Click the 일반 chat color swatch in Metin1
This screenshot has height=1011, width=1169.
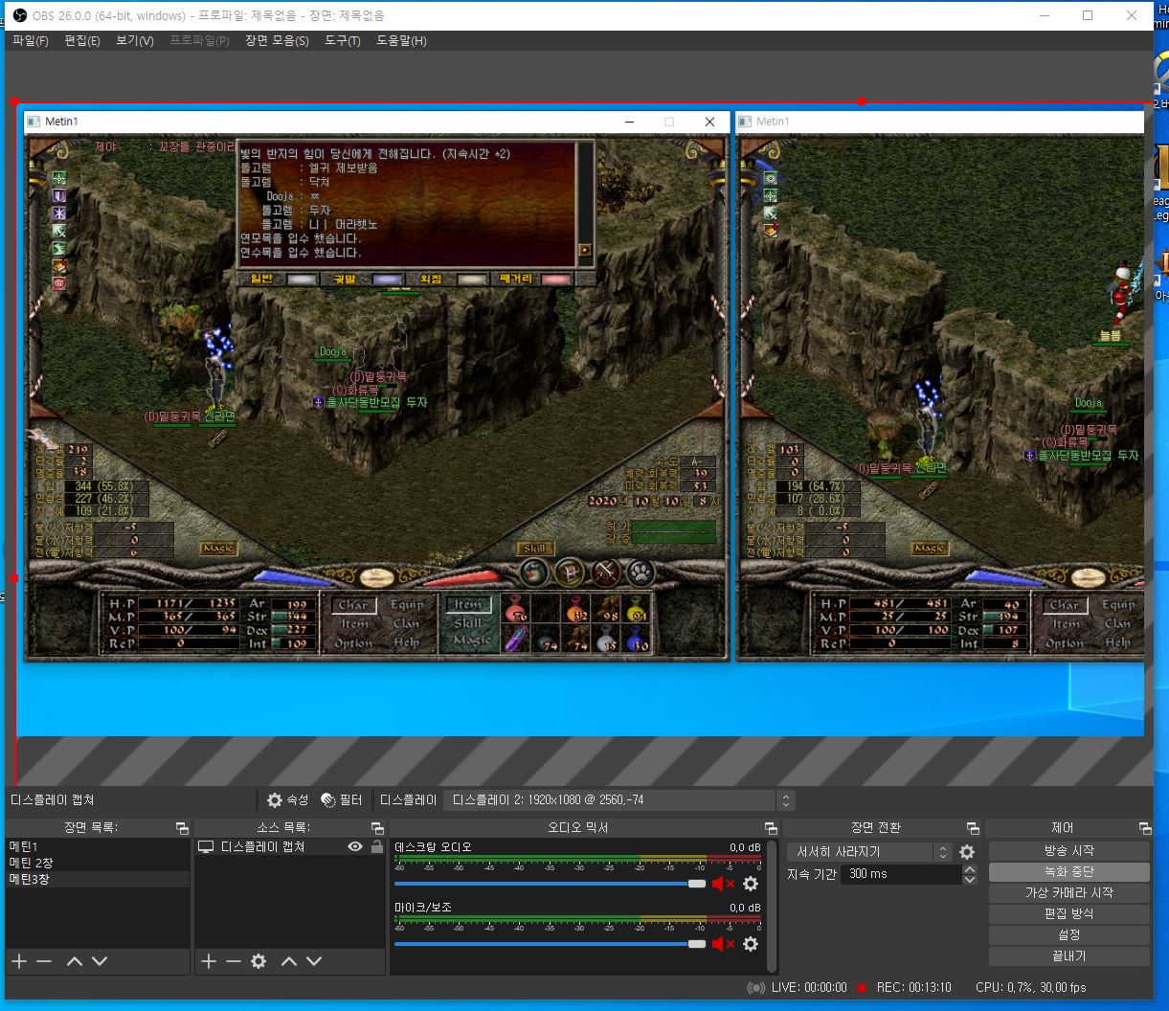(303, 280)
